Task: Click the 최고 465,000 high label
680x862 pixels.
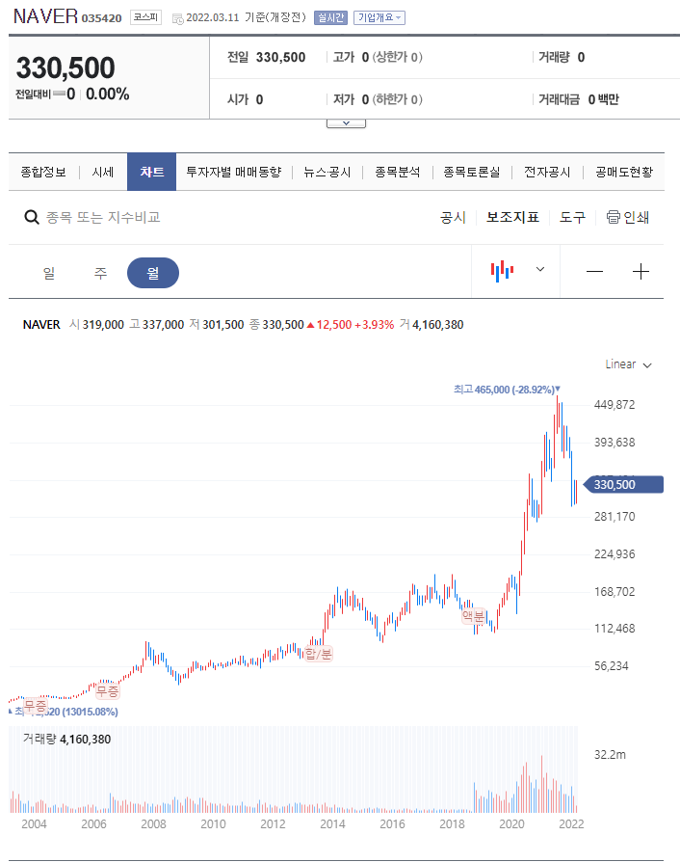Action: coord(507,390)
